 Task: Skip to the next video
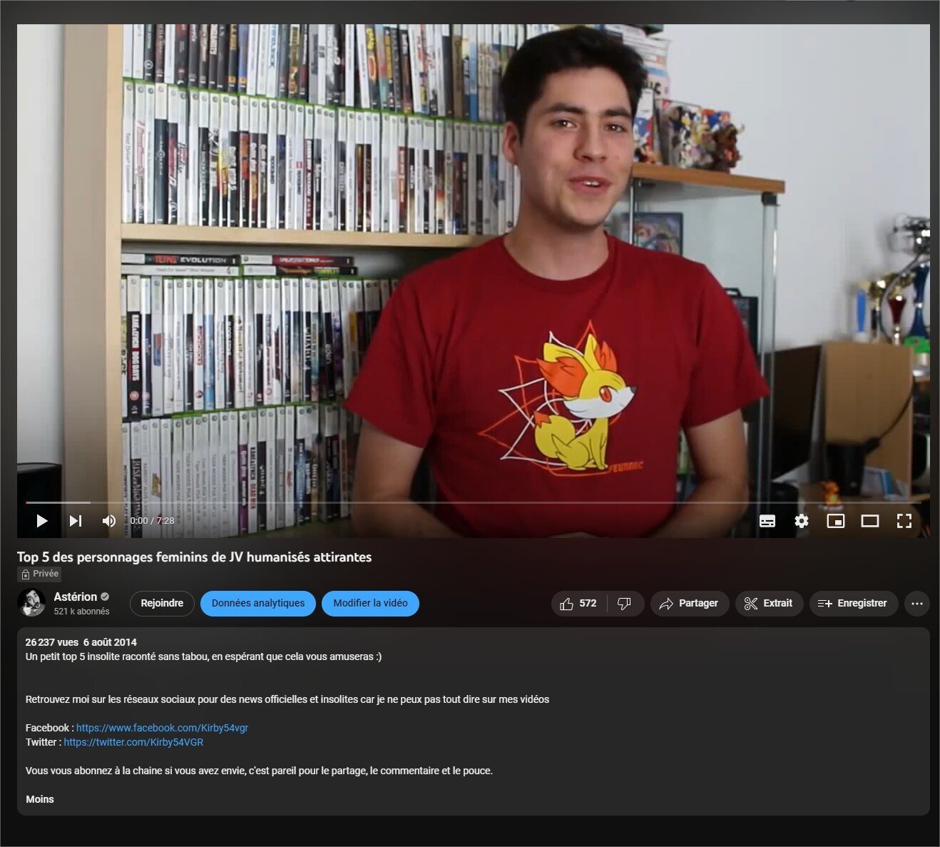(x=76, y=521)
